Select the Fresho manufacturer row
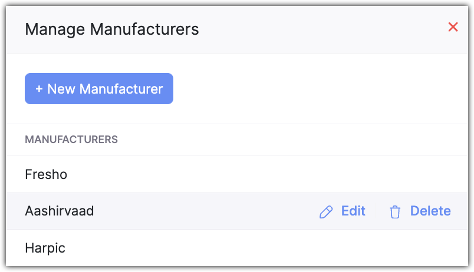The width and height of the screenshot is (474, 272). coord(46,174)
